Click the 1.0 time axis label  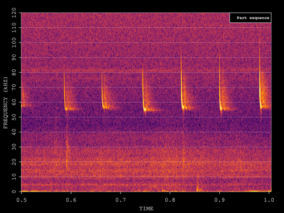(269, 200)
